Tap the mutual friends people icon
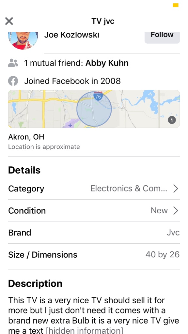This screenshot has height=334, width=188. point(13,63)
